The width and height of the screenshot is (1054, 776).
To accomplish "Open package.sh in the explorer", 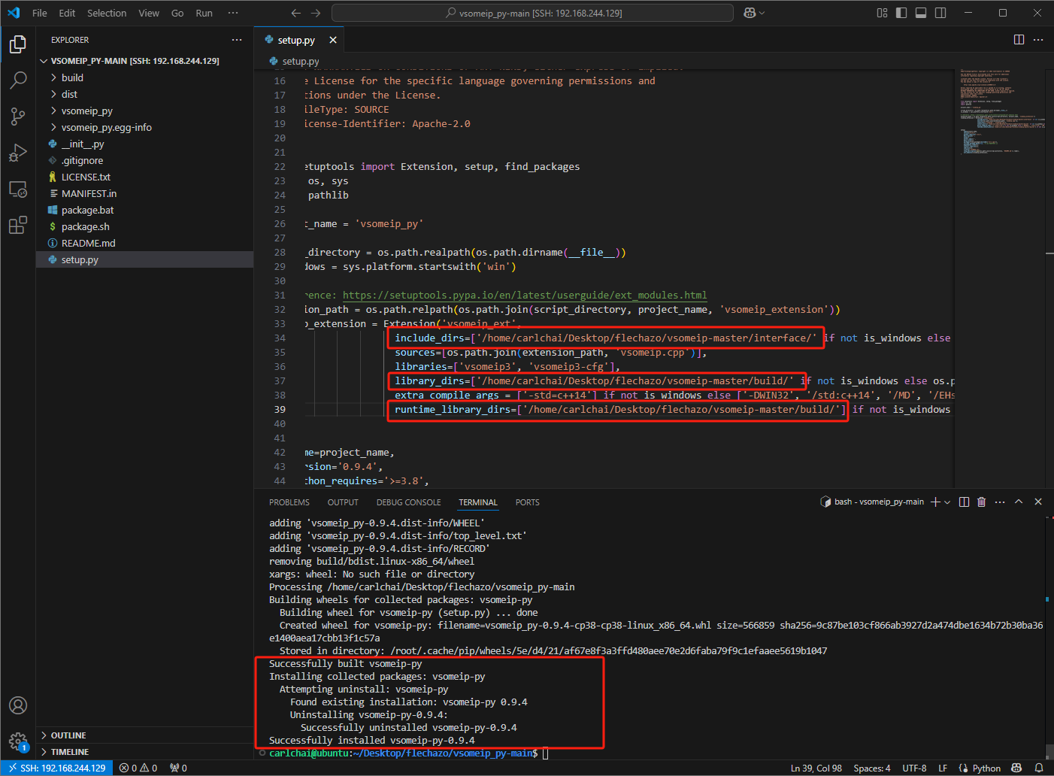I will 144,226.
